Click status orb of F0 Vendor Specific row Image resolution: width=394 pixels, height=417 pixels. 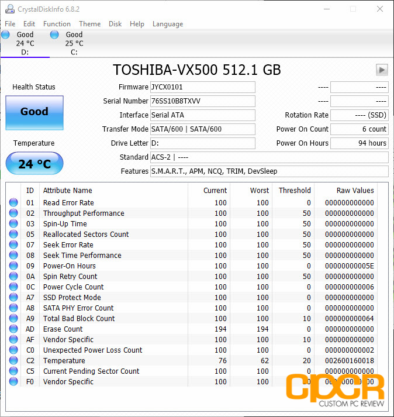pyautogui.click(x=13, y=381)
